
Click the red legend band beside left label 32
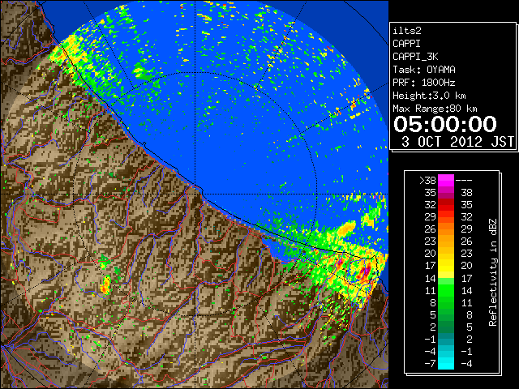pos(446,205)
